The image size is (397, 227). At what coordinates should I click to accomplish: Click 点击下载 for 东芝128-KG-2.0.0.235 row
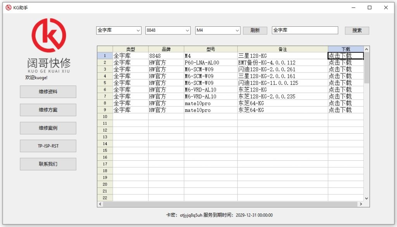coord(345,96)
